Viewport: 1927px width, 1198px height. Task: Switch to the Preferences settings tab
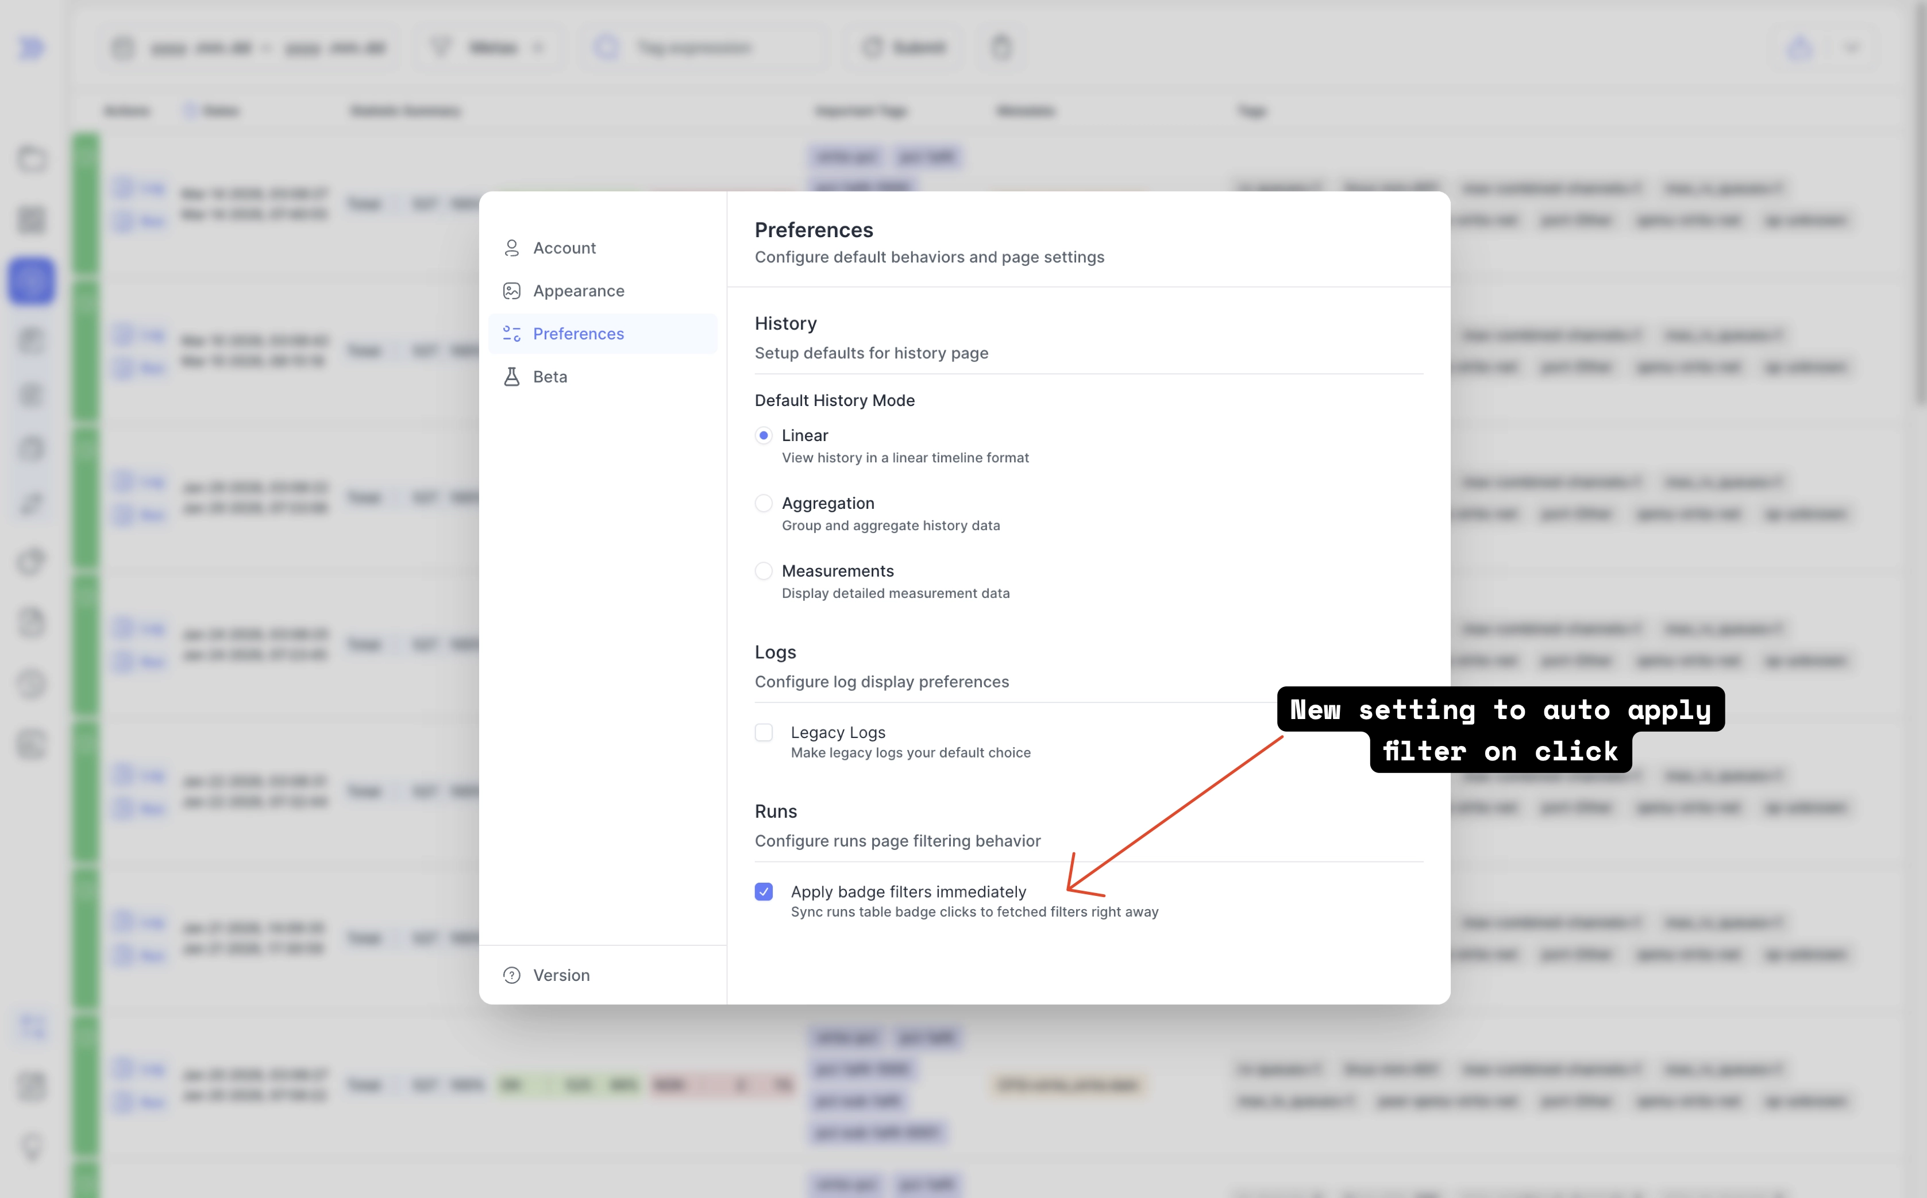[578, 334]
